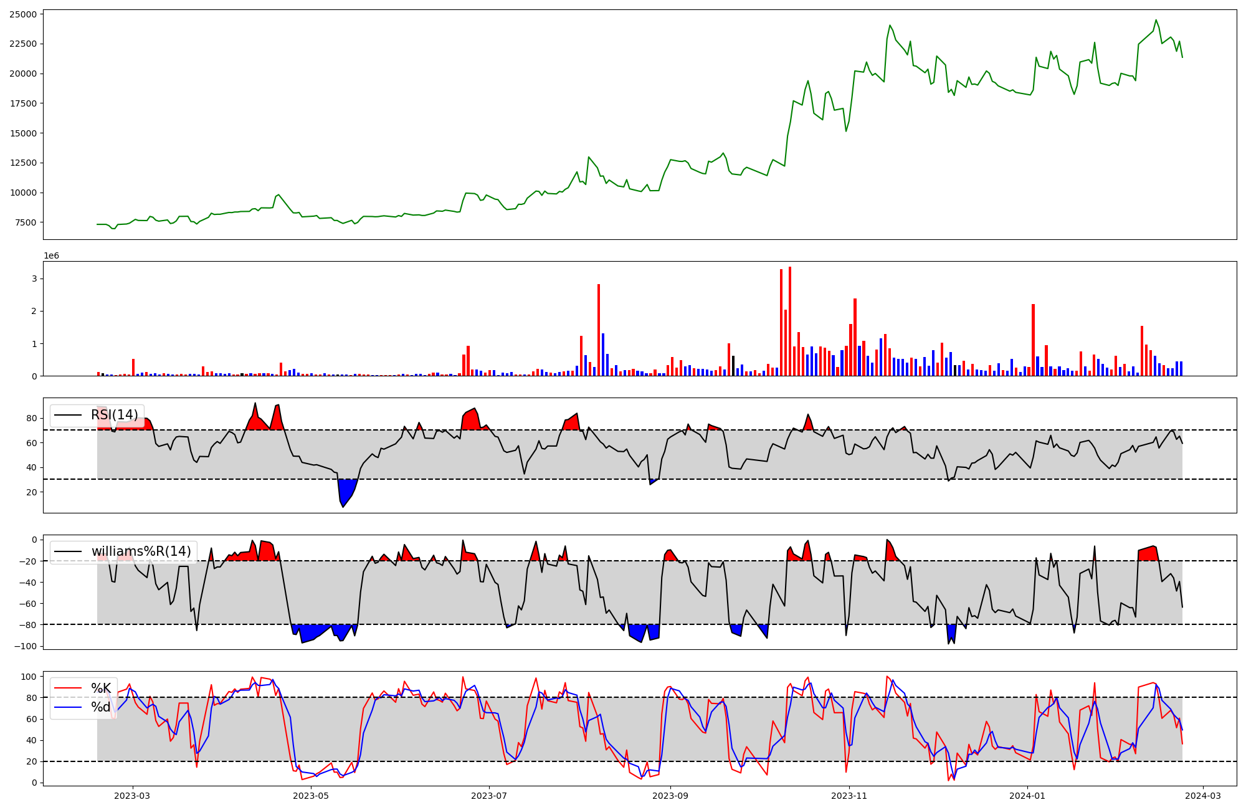The width and height of the screenshot is (1246, 810).
Task: Click the RSI(14) legend label
Action: pyautogui.click(x=115, y=415)
